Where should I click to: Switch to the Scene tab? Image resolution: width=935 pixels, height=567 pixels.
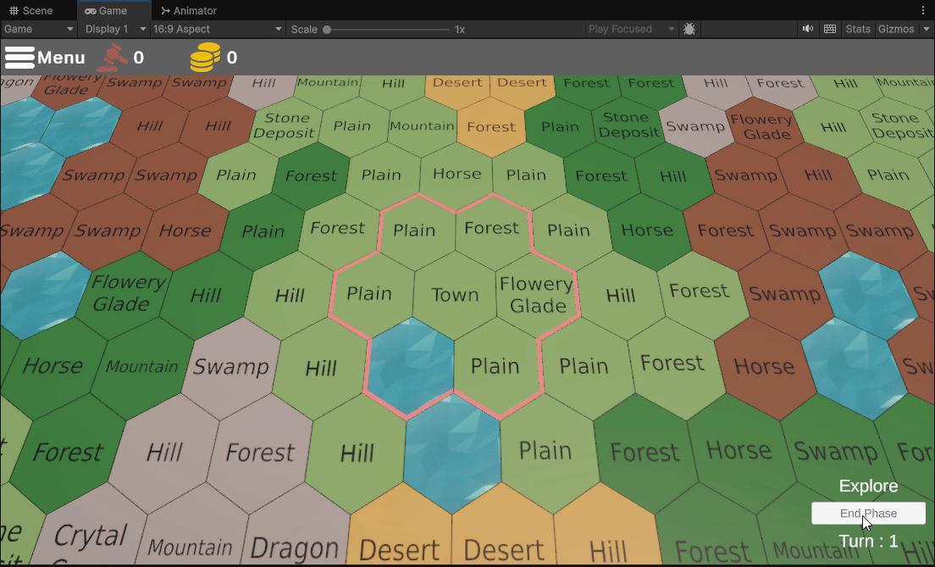pyautogui.click(x=31, y=11)
